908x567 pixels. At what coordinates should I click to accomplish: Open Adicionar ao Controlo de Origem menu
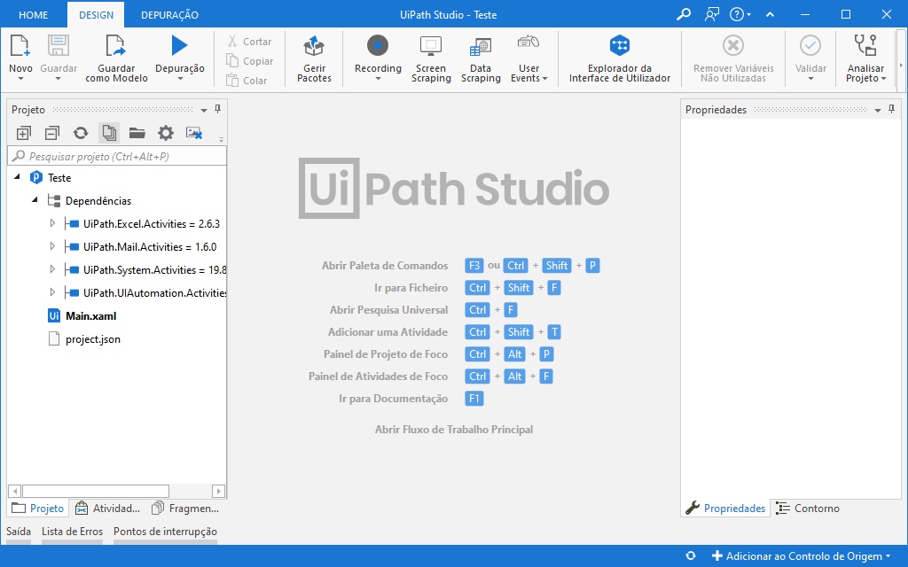click(802, 556)
